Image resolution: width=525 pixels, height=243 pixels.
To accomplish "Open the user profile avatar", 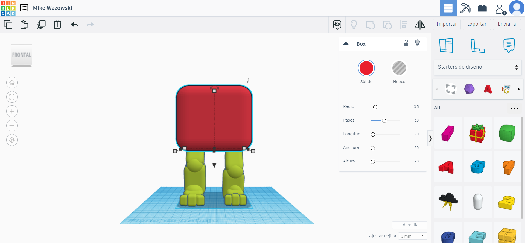I will [x=517, y=8].
